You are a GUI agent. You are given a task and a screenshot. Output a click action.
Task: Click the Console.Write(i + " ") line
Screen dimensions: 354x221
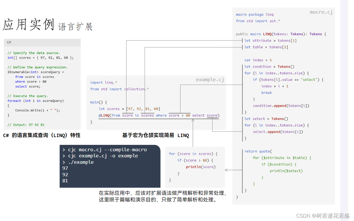37,110
